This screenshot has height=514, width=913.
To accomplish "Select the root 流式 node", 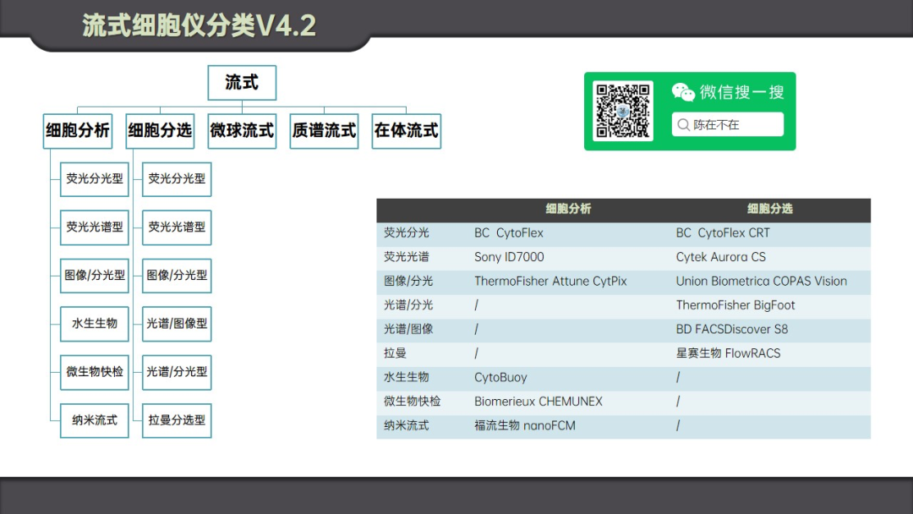I will click(242, 83).
